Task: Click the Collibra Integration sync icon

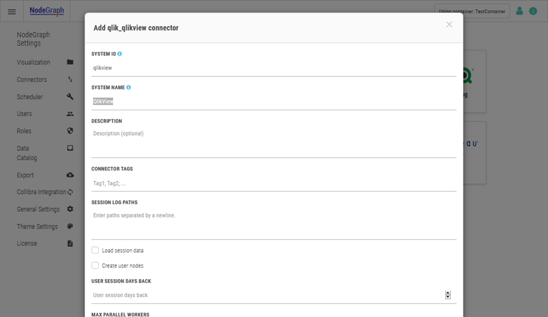Action: coord(70,192)
